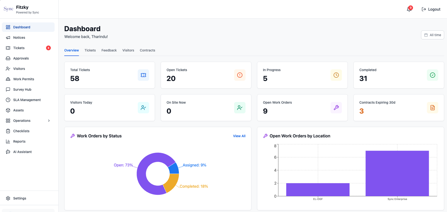
Task: Click the Operations grid icon
Action: click(8, 121)
